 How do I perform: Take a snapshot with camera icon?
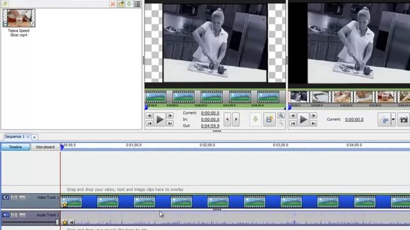[404, 119]
